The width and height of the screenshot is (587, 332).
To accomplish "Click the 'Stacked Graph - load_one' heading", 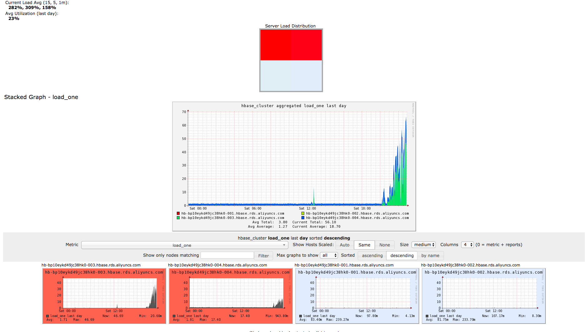I will point(41,97).
